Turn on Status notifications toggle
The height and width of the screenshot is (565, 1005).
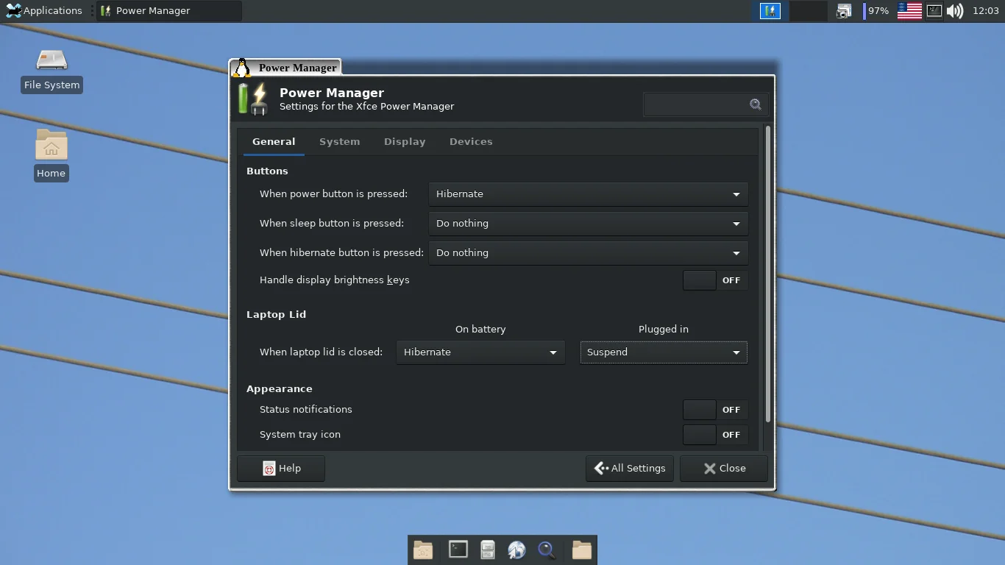(715, 410)
